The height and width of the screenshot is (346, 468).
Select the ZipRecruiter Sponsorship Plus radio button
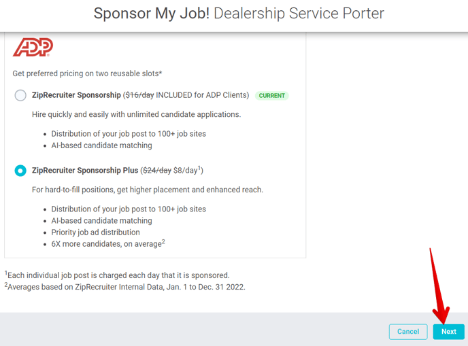tap(20, 171)
